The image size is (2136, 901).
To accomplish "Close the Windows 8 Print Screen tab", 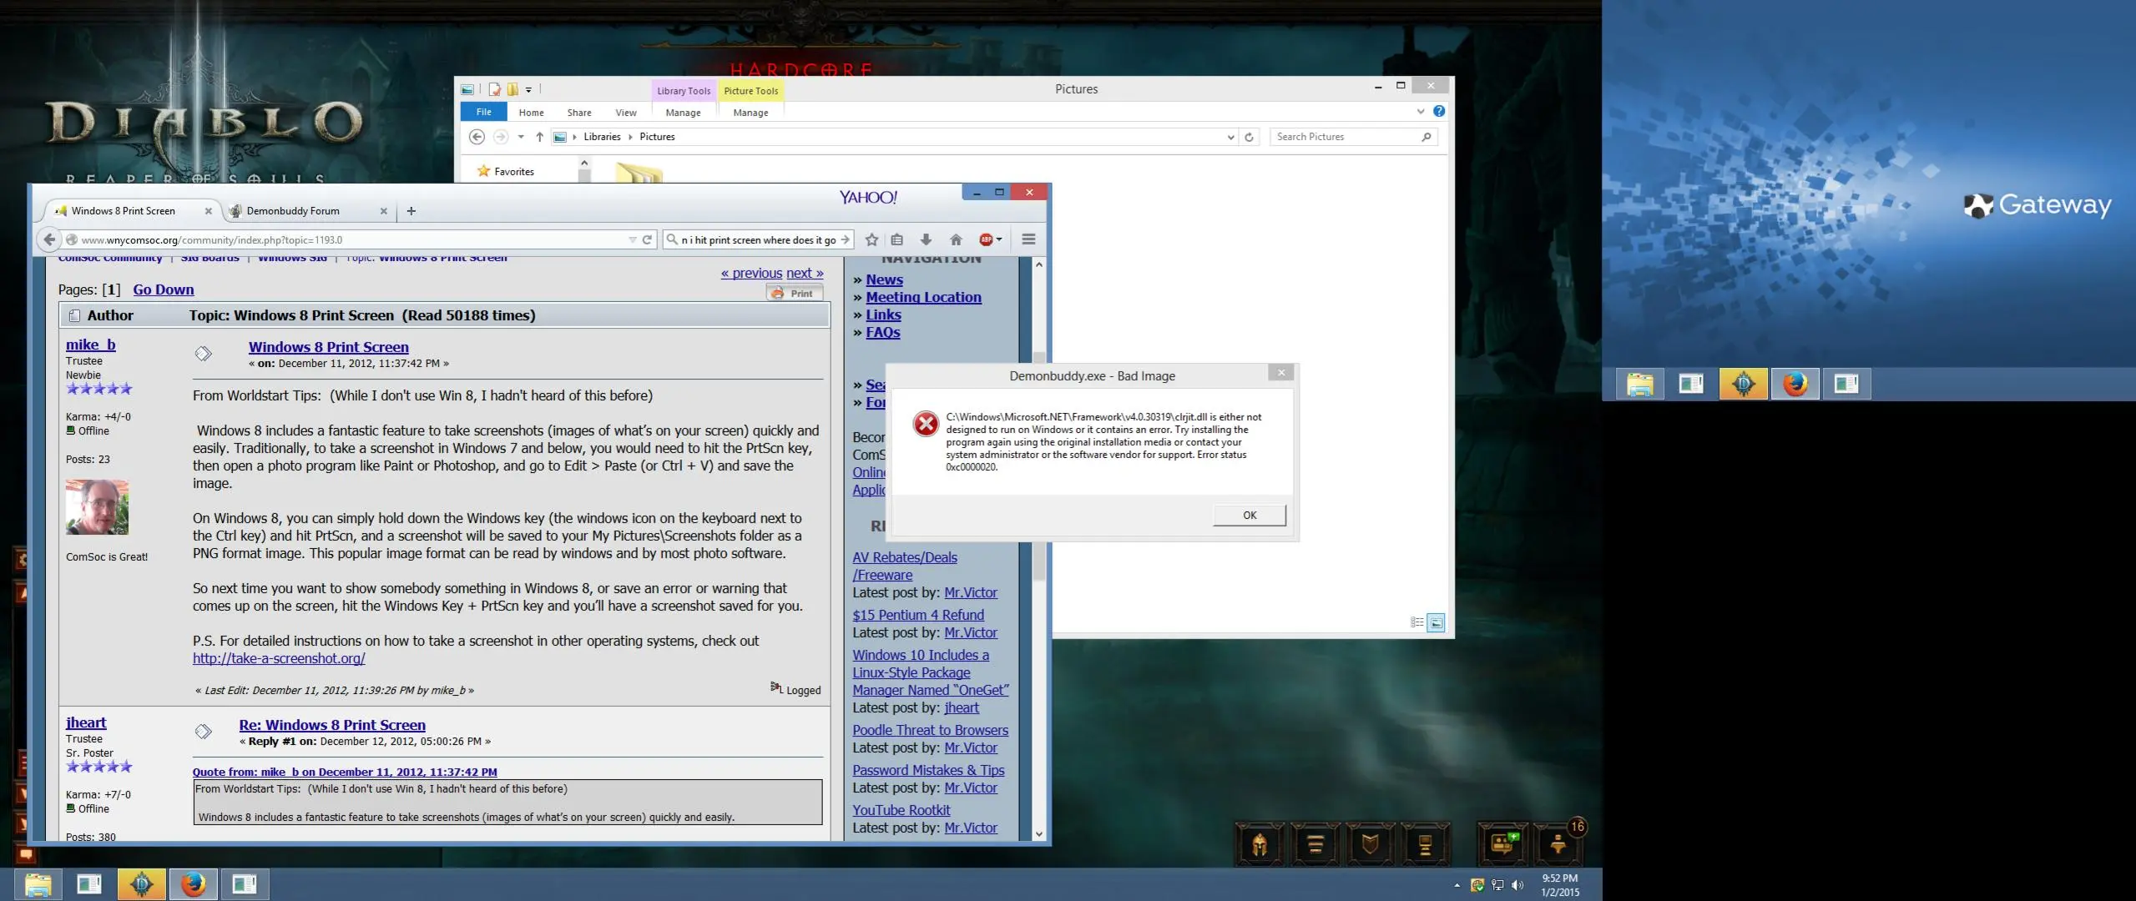I will point(209,211).
